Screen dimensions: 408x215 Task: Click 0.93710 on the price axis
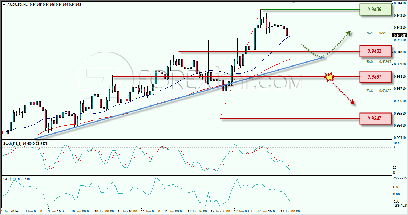point(400,89)
